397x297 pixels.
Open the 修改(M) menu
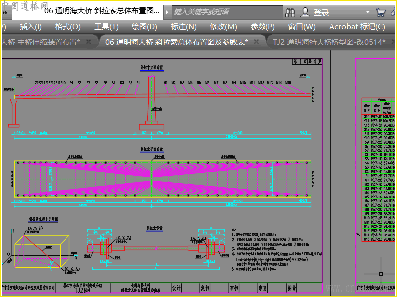click(x=223, y=27)
